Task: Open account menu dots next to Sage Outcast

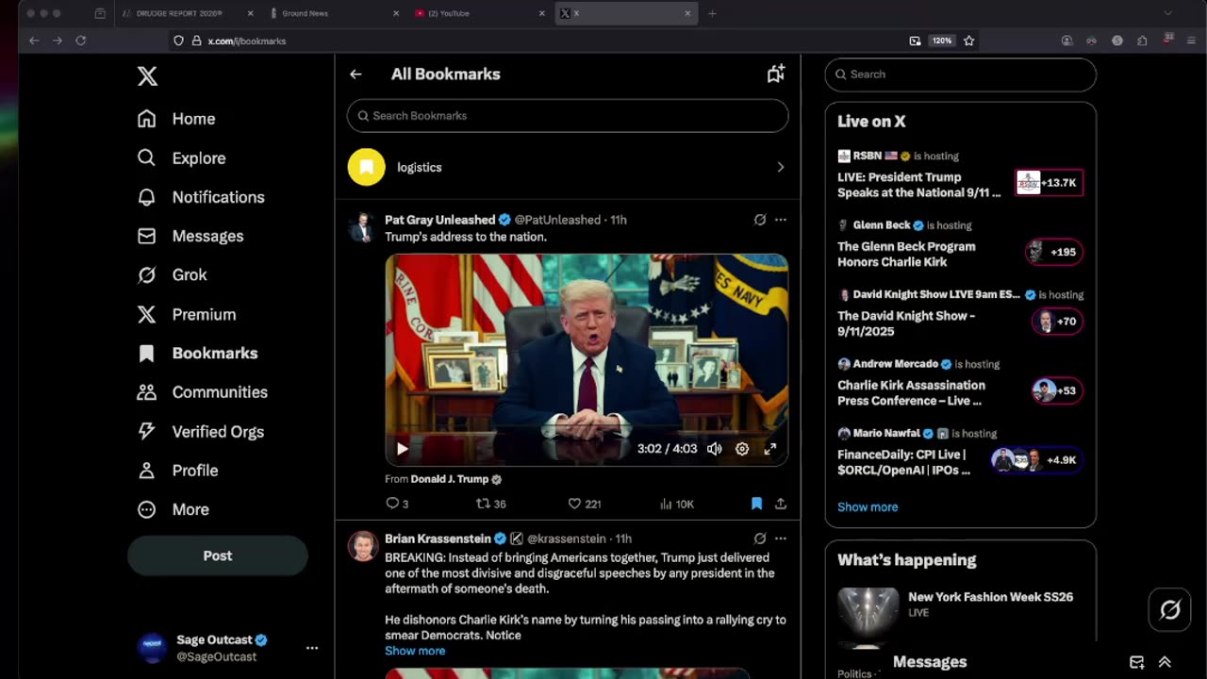Action: [x=312, y=648]
